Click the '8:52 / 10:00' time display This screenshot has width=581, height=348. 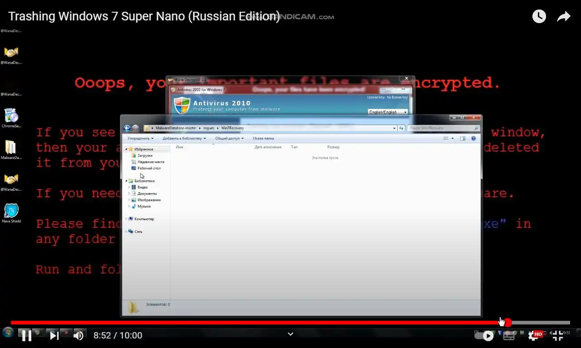click(118, 335)
